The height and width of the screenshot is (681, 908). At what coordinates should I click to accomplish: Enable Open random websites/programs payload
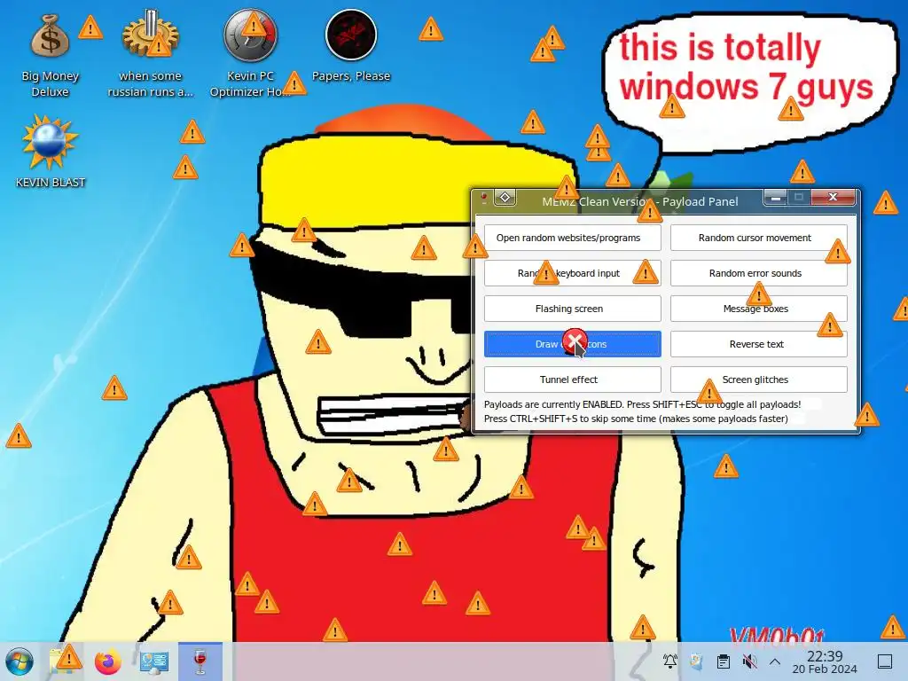tap(572, 238)
